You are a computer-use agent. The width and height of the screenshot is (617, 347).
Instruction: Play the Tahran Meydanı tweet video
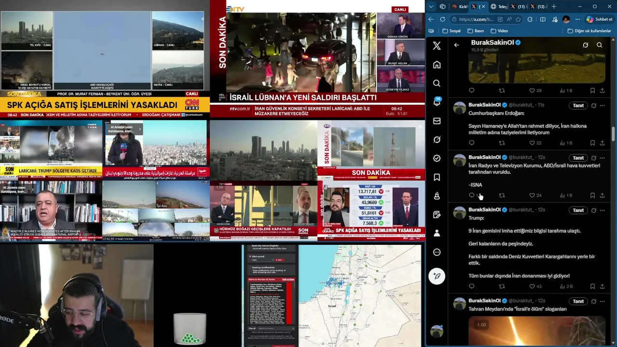537,332
